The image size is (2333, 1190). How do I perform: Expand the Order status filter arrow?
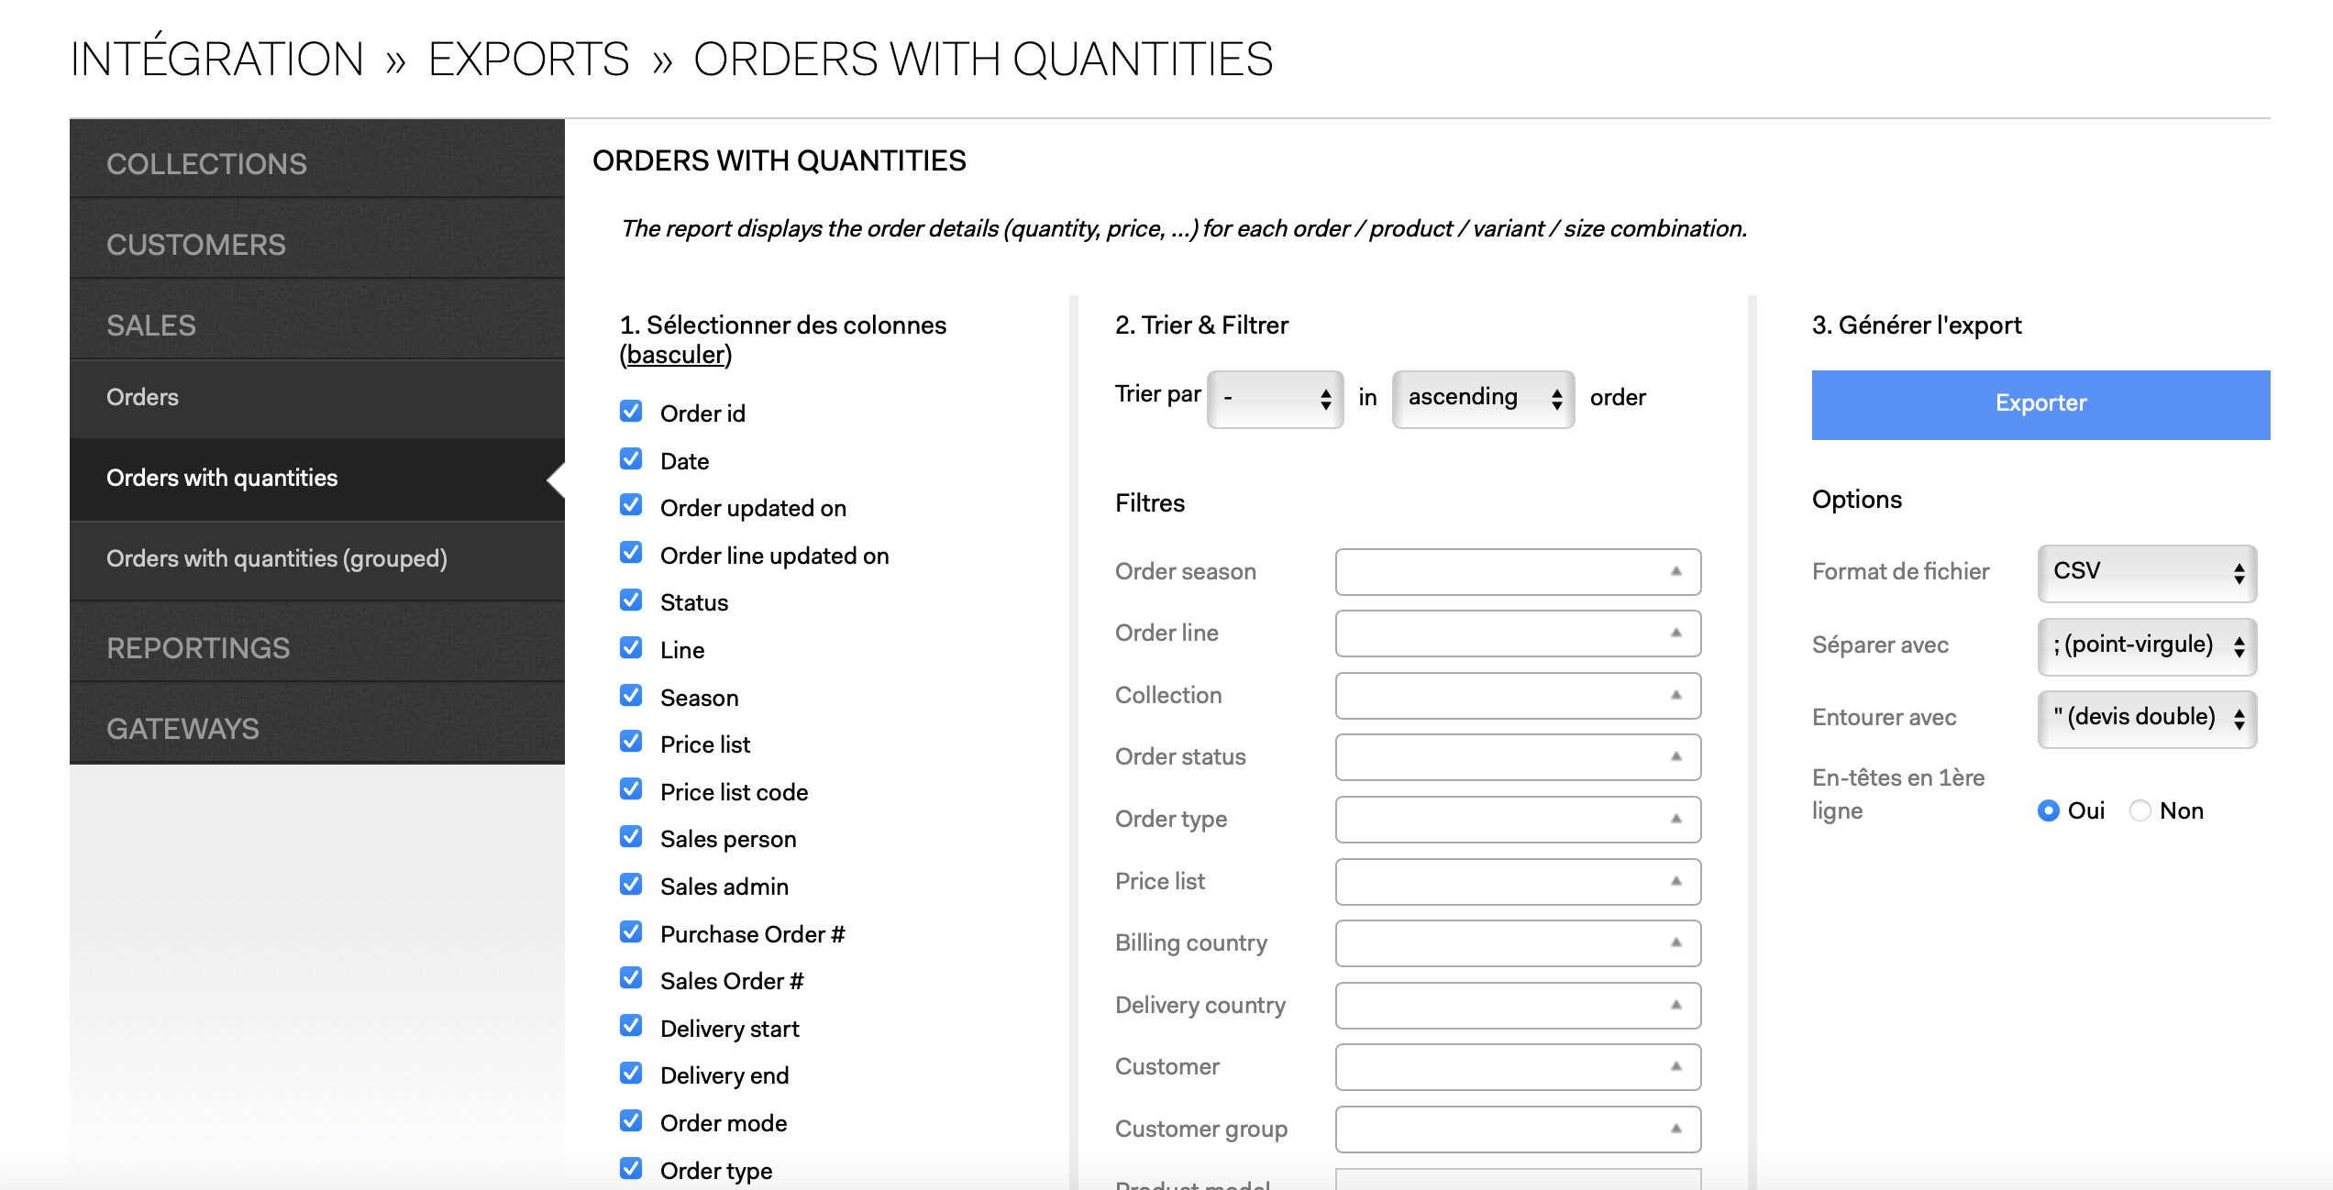1675,756
